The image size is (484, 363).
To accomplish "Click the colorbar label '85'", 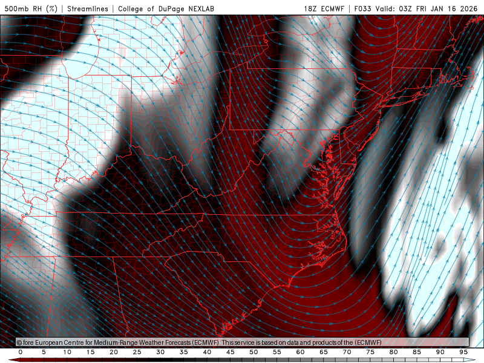I will click(417, 352).
